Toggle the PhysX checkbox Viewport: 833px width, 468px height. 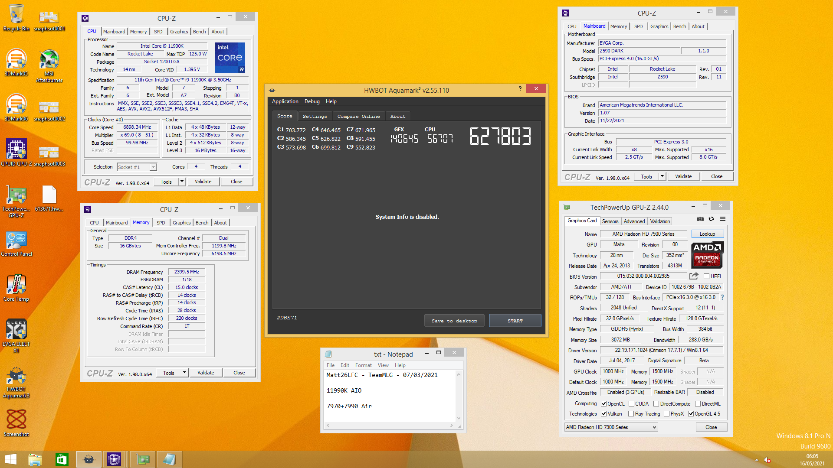666,414
